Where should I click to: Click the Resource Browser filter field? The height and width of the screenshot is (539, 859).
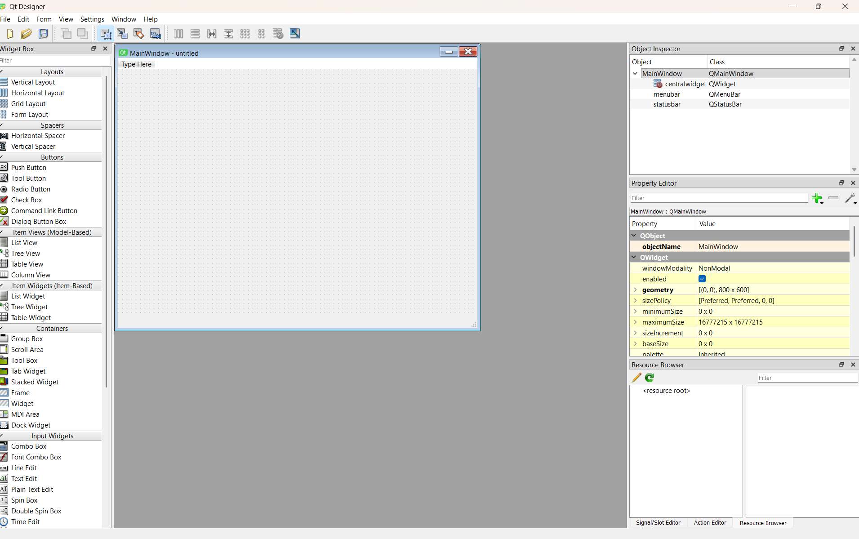tap(808, 378)
